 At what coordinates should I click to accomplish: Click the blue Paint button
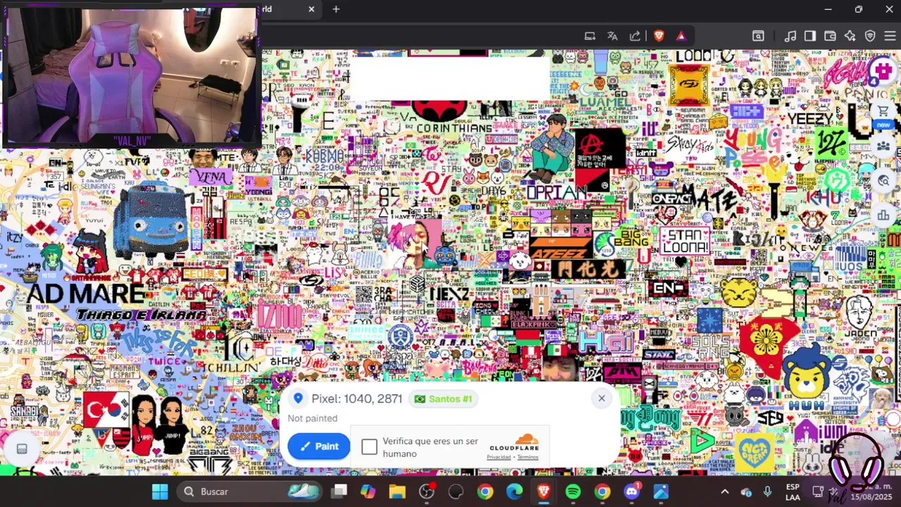(x=319, y=446)
